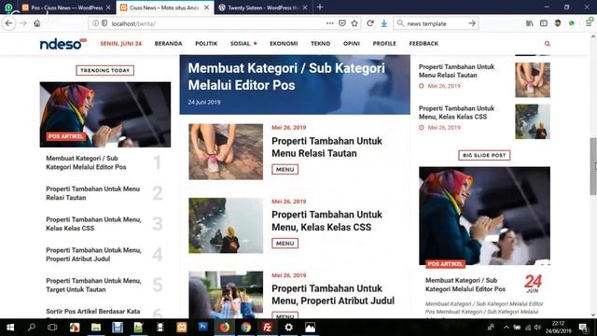Open trending item 2 'Relasi Tautan'
This screenshot has width=597, height=336.
click(93, 193)
